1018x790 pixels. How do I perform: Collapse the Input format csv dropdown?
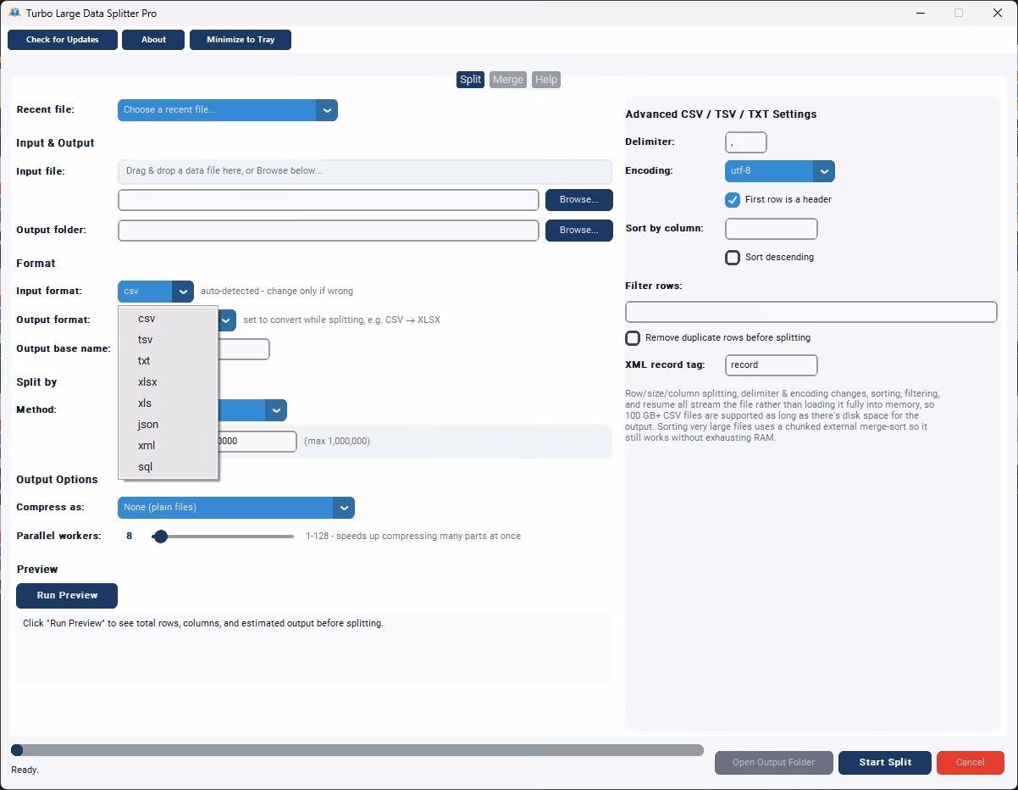(x=156, y=292)
